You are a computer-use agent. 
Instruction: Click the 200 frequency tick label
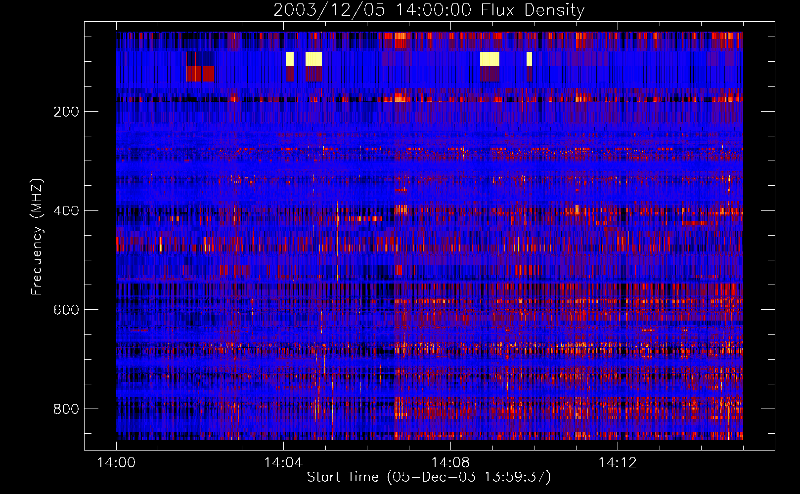pyautogui.click(x=66, y=112)
